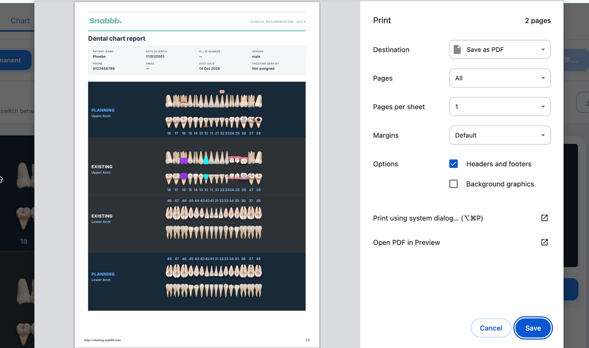
Task: Click the PLANNING Upper Arch label
Action: pyautogui.click(x=103, y=113)
